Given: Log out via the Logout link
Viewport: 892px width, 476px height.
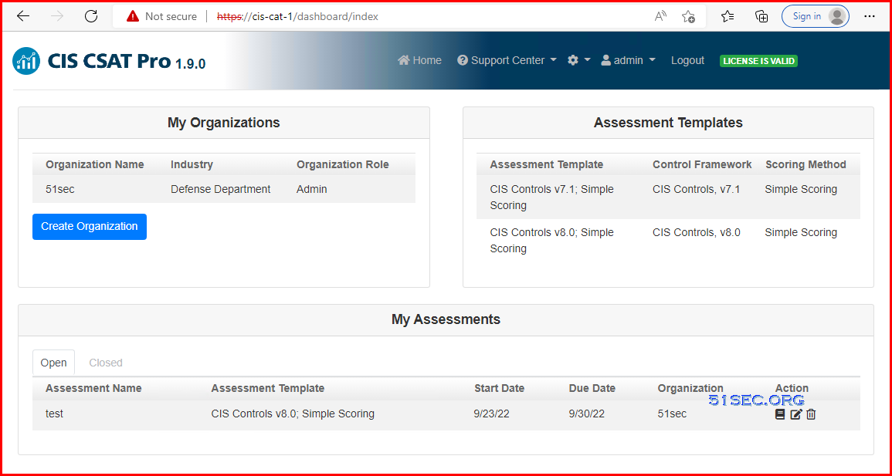Looking at the screenshot, I should pyautogui.click(x=688, y=60).
